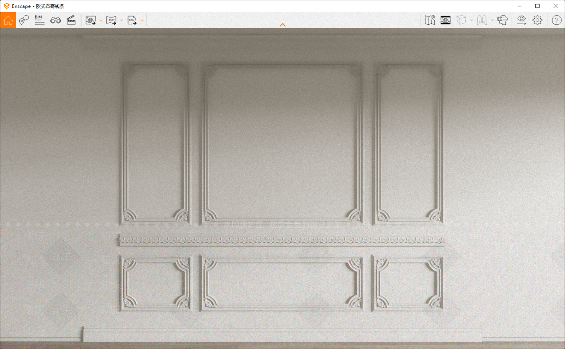Image resolution: width=565 pixels, height=349 pixels.
Task: Toggle VR headset mode
Action: [502, 20]
